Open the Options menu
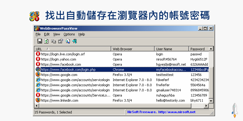The width and height of the screenshot is (243, 121). pos(69,34)
